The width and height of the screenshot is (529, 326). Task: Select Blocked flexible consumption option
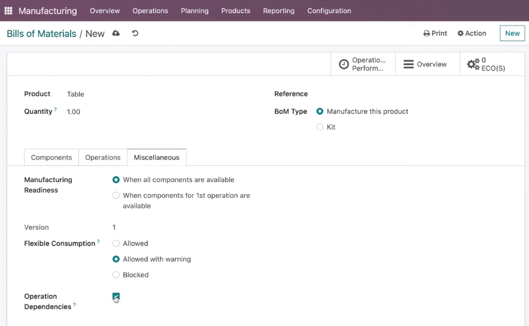115,275
